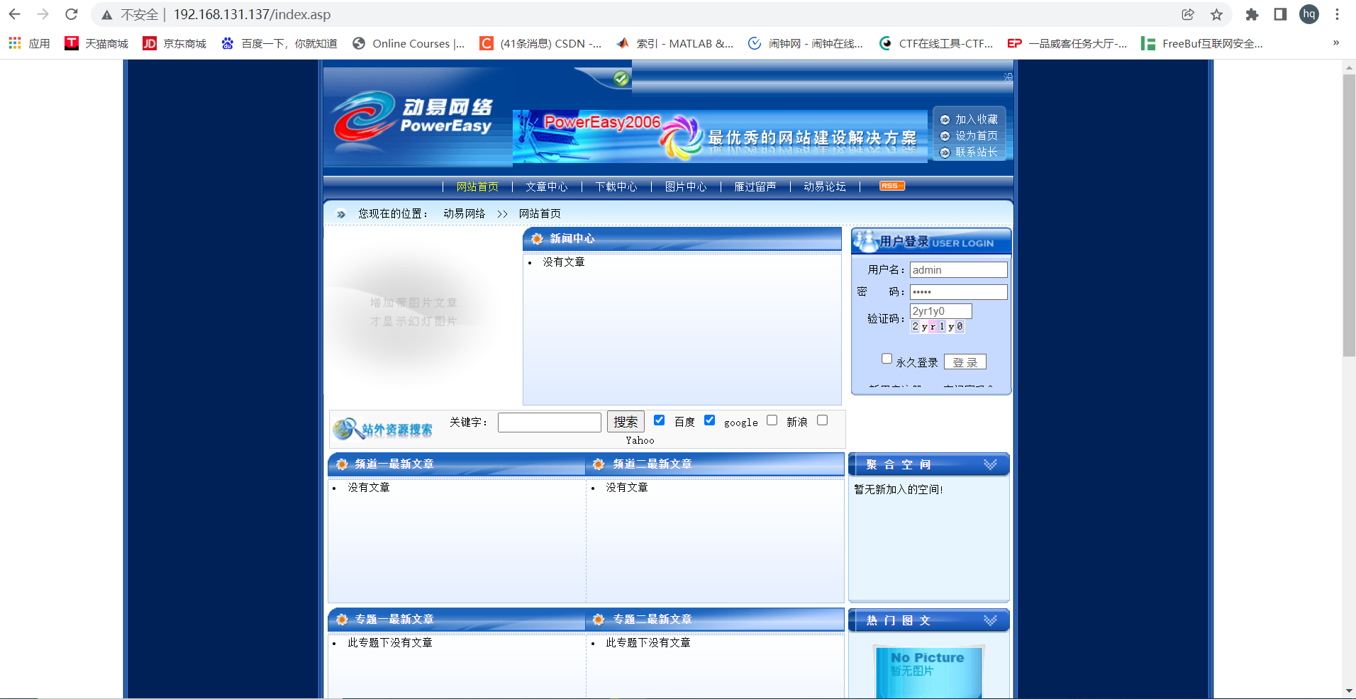Disable the google search checkbox
The image size is (1356, 699).
(710, 420)
